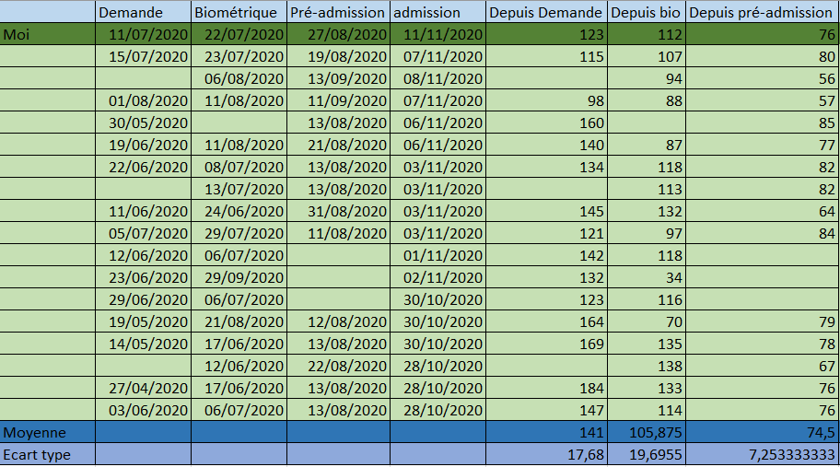
Task: Click the 11/11/2020 admission cell in Moi row
Action: coord(437,34)
